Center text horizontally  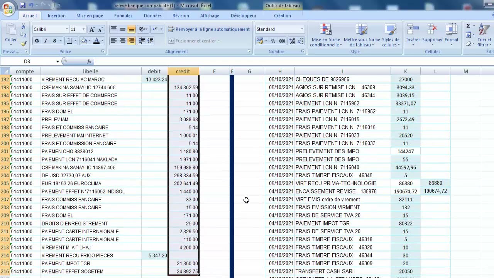pyautogui.click(x=123, y=41)
